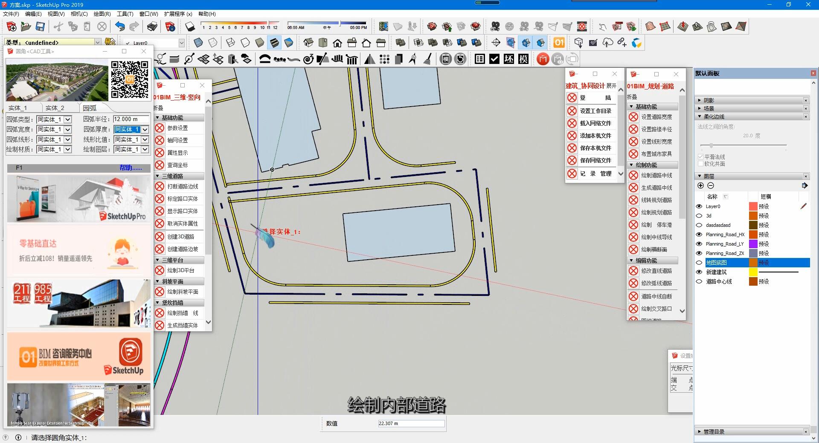Toggle 平滑法线 checkbox
This screenshot has width=819, height=443.
point(700,157)
